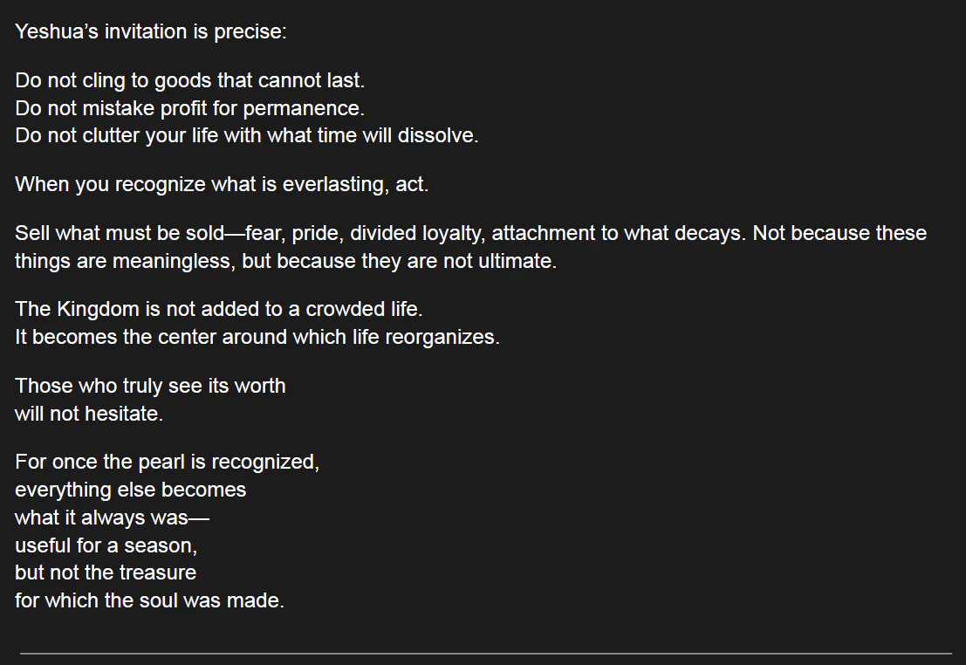966x665 pixels.
Task: Click "When you recognize what is everlasting, act."
Action: point(222,185)
